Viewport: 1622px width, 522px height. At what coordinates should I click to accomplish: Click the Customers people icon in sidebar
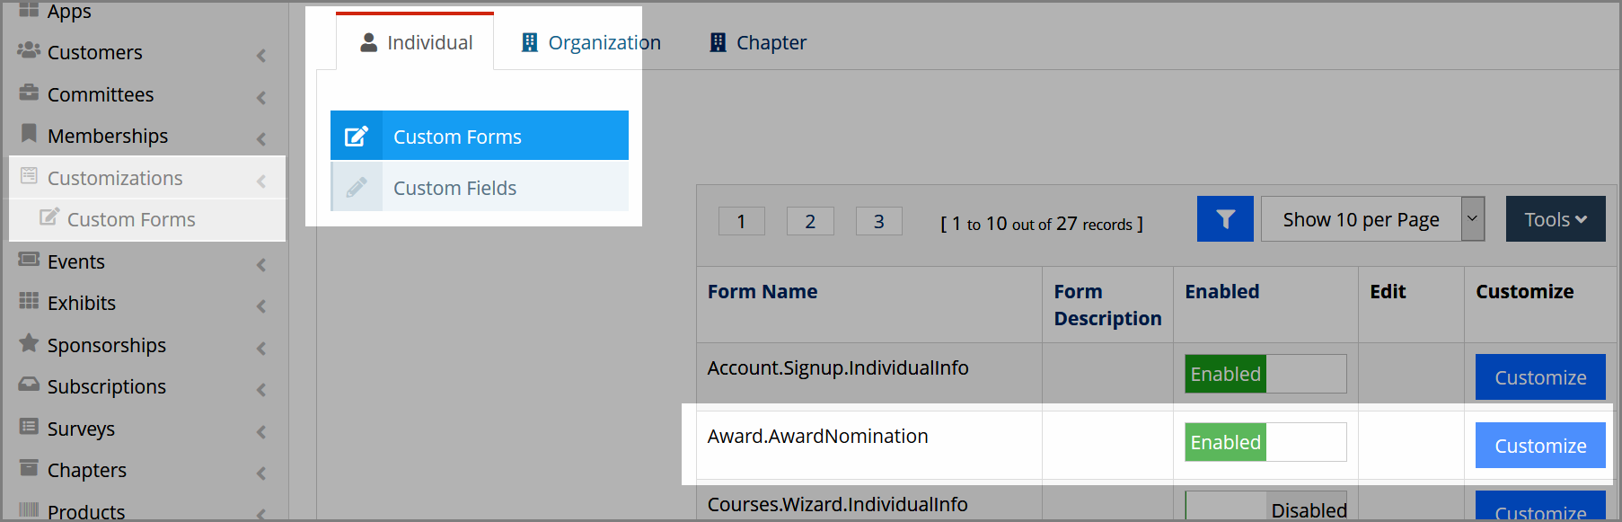29,50
